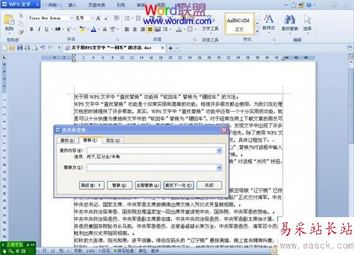The image size is (354, 255).
Task: Toggle Bold formatting
Action: coord(32,29)
